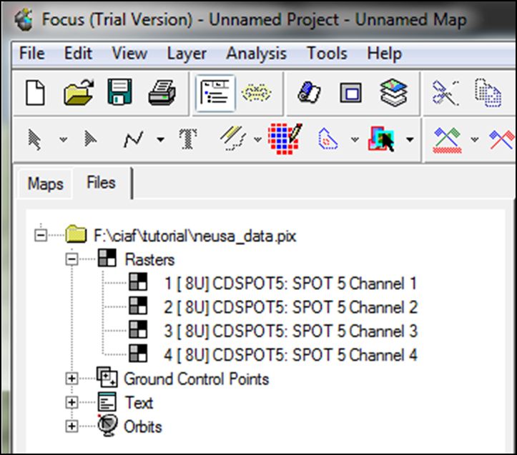Click the Text segment document icon
Viewport: 517px width, 455px height.
point(107,401)
